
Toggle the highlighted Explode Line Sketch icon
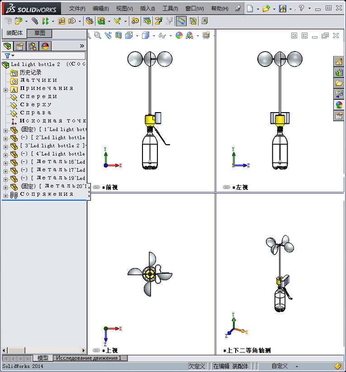tap(181, 21)
